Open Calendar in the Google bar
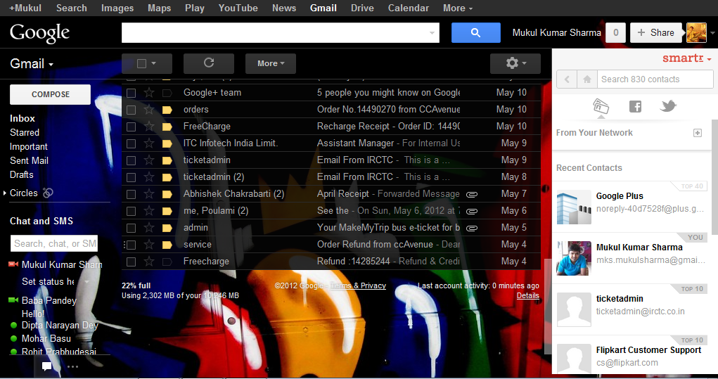 click(409, 8)
